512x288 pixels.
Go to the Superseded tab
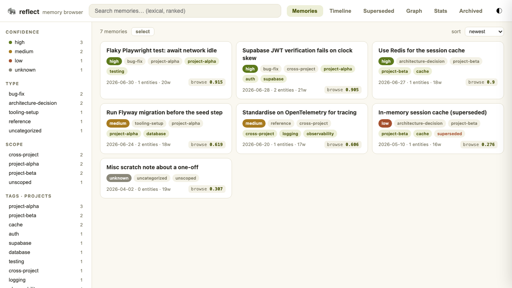(378, 11)
